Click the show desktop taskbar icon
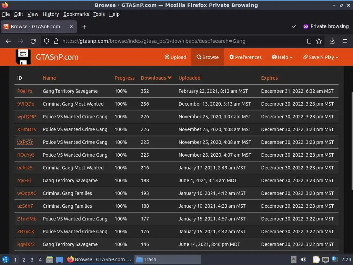 pos(59,260)
